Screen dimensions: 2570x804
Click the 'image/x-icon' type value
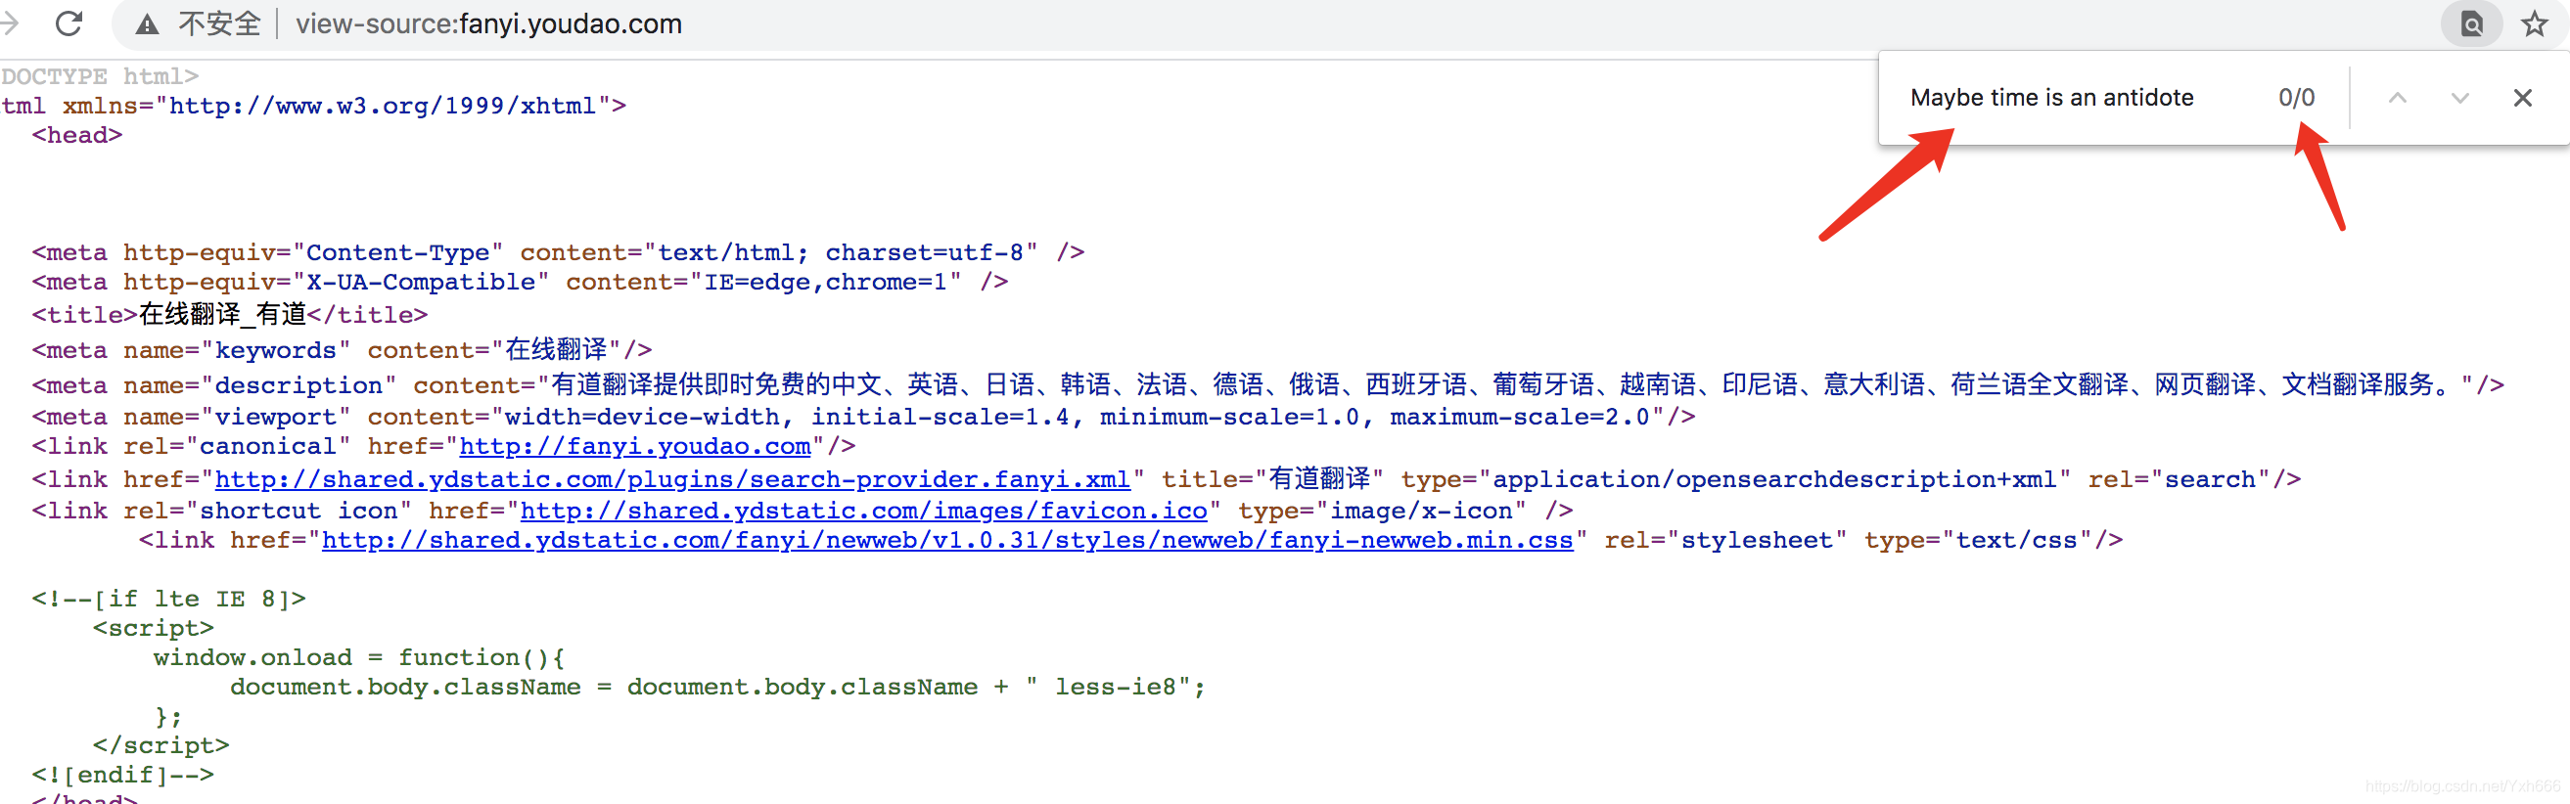(x=1421, y=511)
